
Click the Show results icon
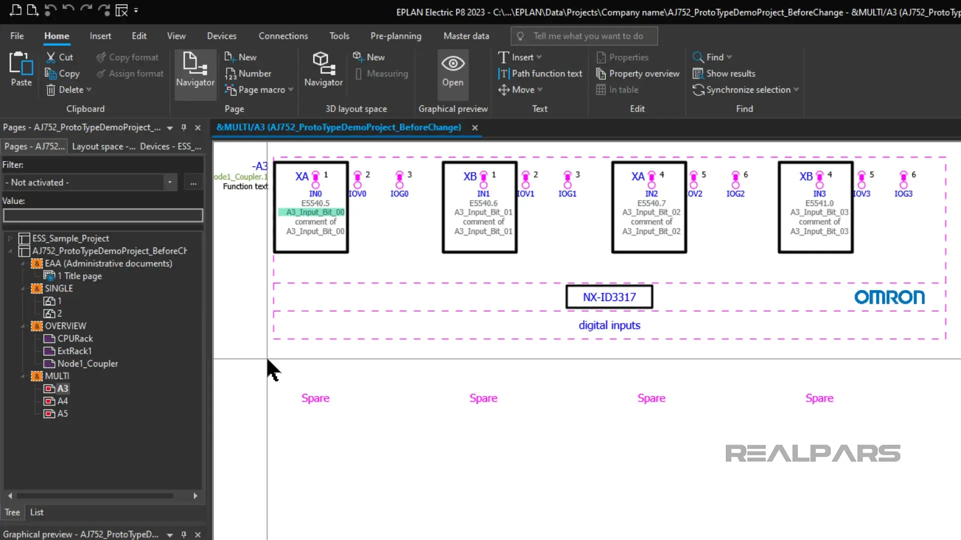click(698, 73)
